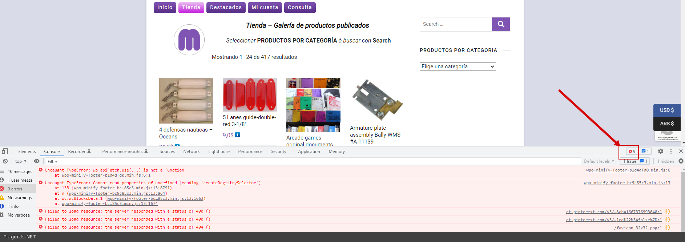Image resolution: width=685 pixels, height=242 pixels.
Task: Open wpo-minify-footer-b1d4dfd0.min.js:6 source link
Action: [x=628, y=170]
